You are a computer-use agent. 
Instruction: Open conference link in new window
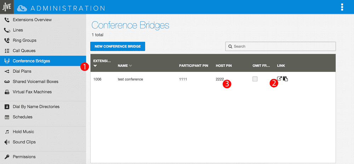[279, 79]
